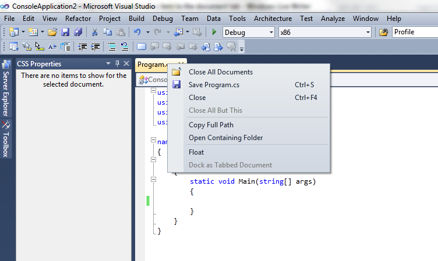Click the Save All toolbar icon

point(77,32)
